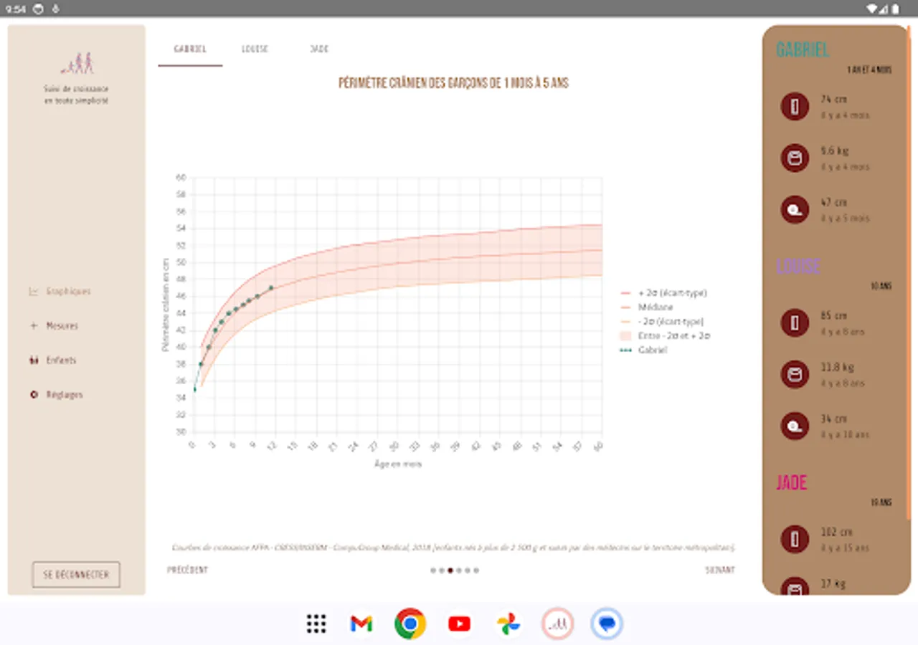Click the '102 cm' measurement text
The image size is (918, 645).
[x=836, y=532]
